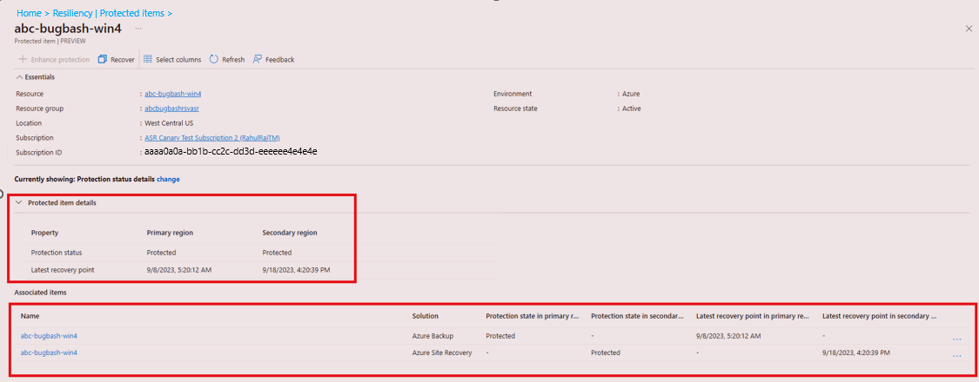The height and width of the screenshot is (382, 979).
Task: Click Latest recovery point property label
Action: [x=63, y=270]
